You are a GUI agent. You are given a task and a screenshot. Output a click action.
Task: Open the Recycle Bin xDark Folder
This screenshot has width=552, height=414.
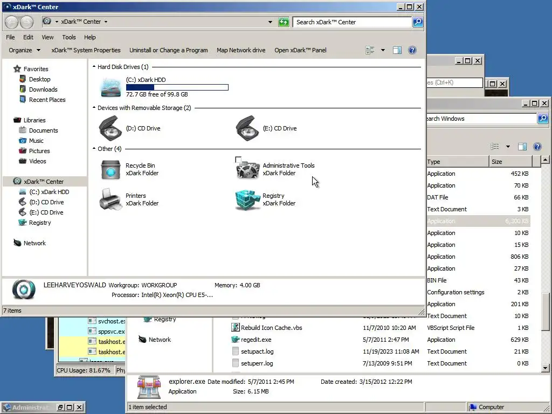point(111,169)
